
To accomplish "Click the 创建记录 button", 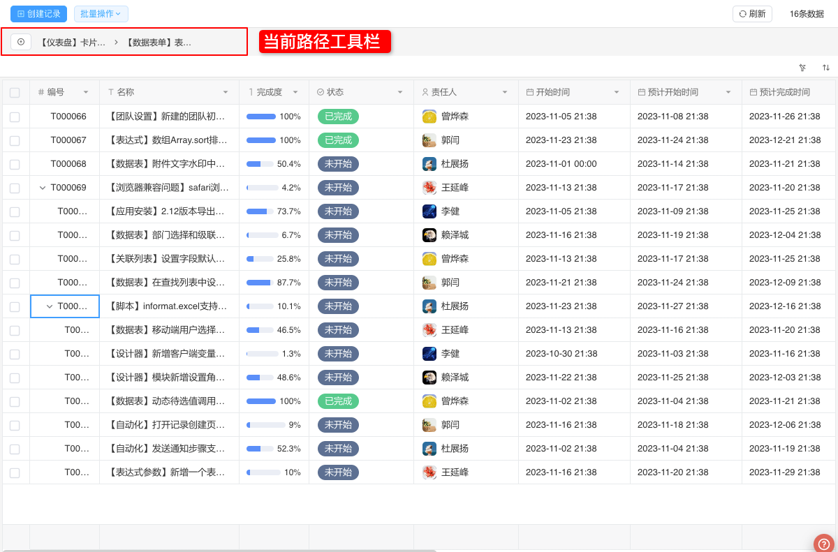I will [38, 13].
